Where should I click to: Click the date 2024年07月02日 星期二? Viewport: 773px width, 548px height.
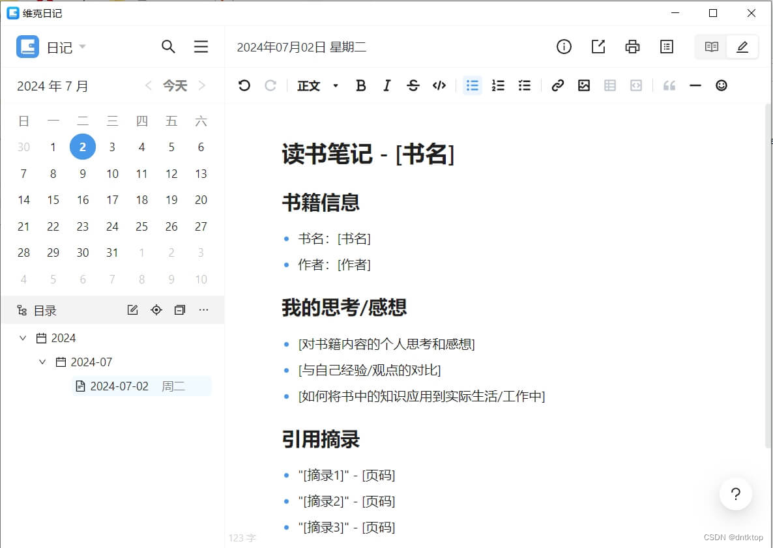301,48
